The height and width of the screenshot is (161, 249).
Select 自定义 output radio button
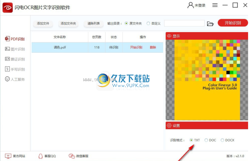pyautogui.click(x=148, y=23)
